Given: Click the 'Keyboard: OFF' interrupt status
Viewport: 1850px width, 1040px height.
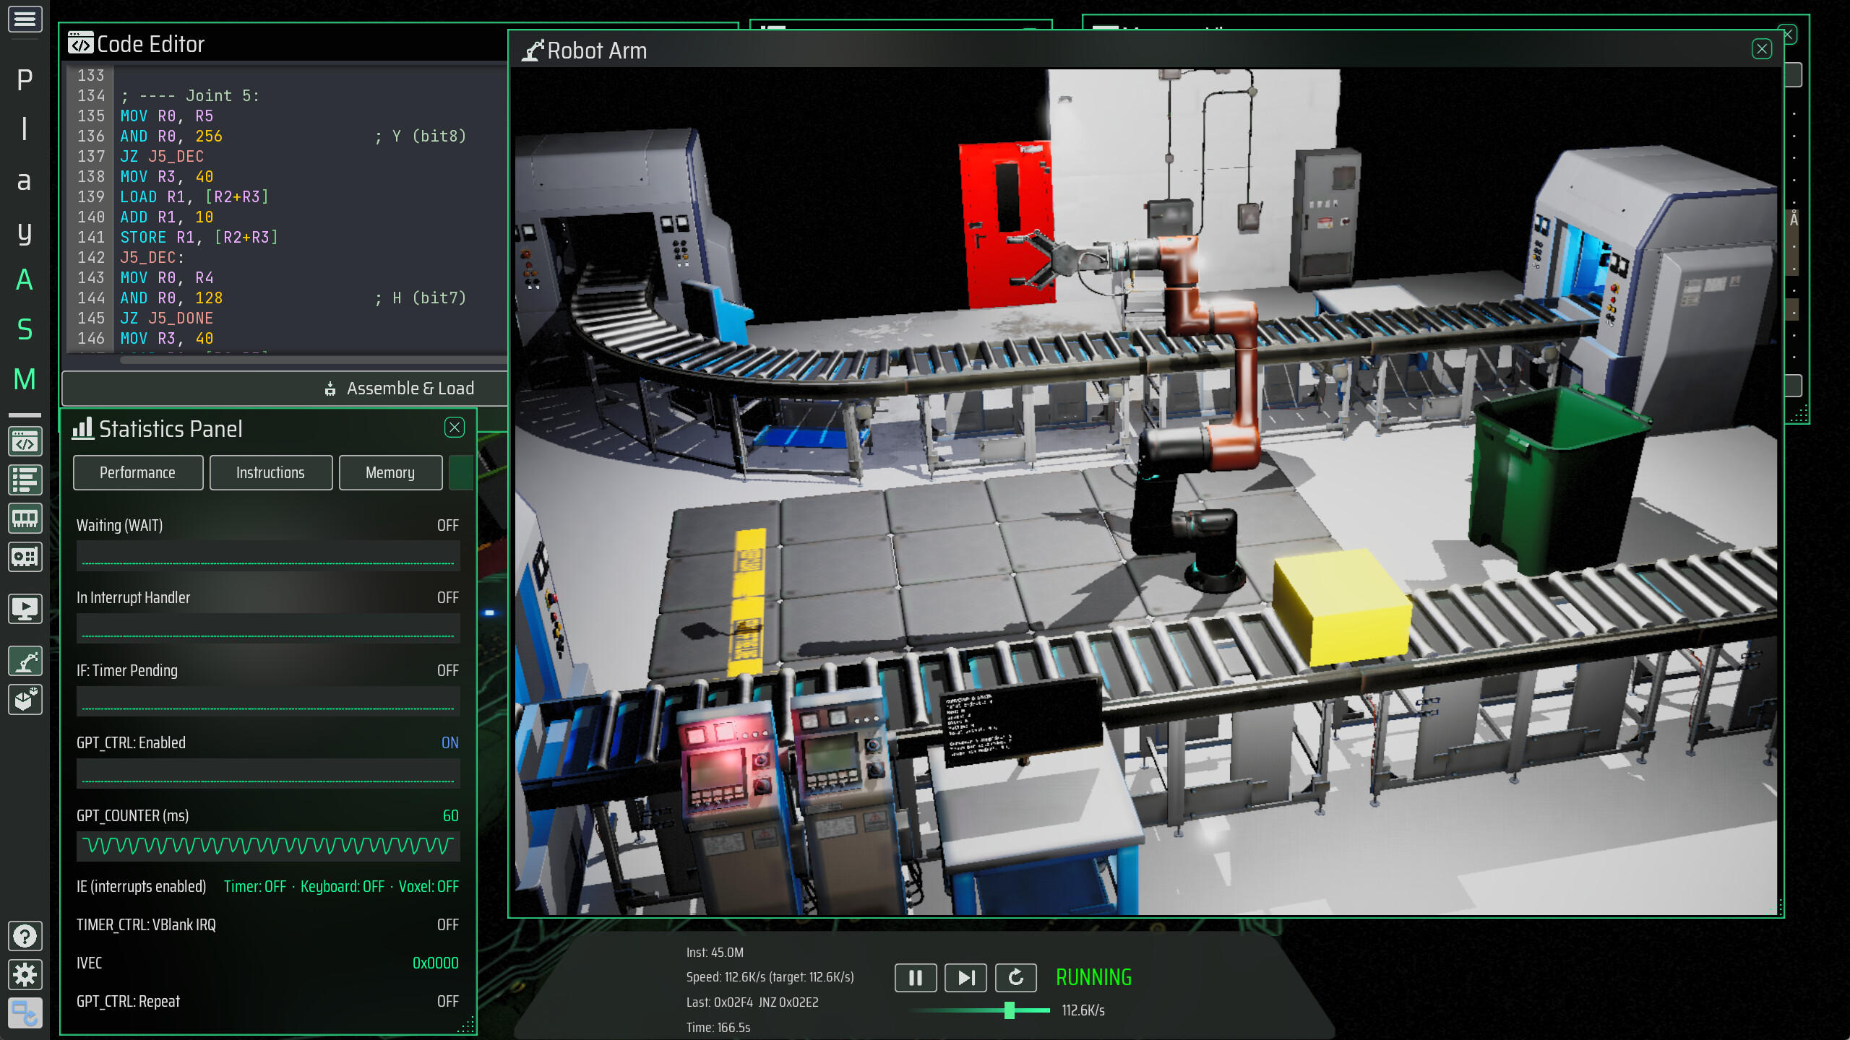Looking at the screenshot, I should 343,887.
